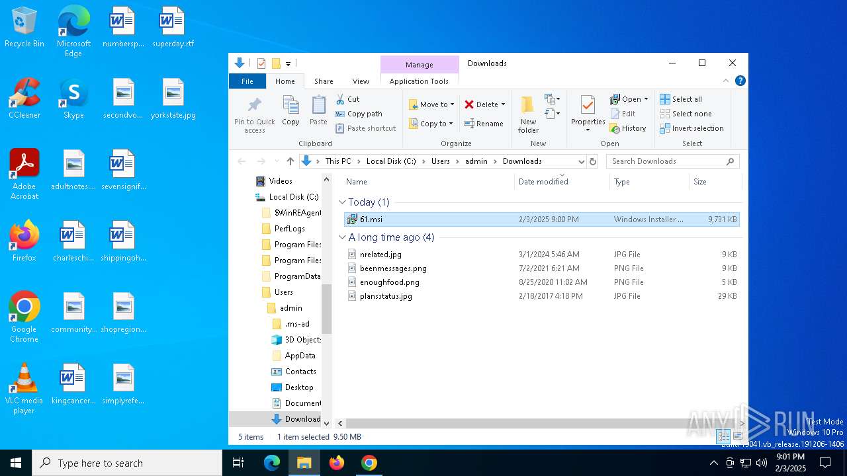Open the Copy to dropdown
The width and height of the screenshot is (847, 476).
431,124
